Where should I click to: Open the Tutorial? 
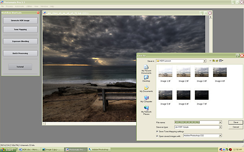coord(20,67)
